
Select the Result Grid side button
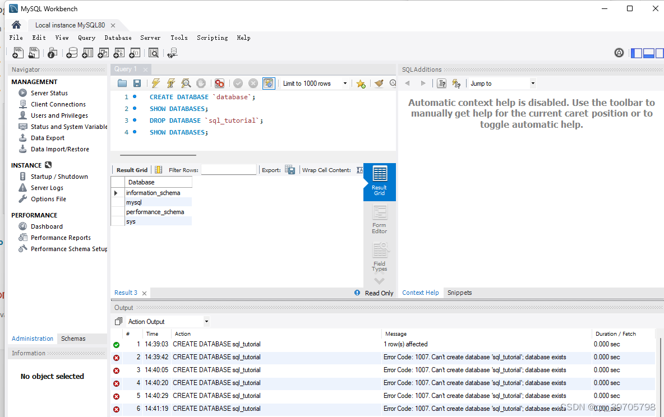coord(380,182)
